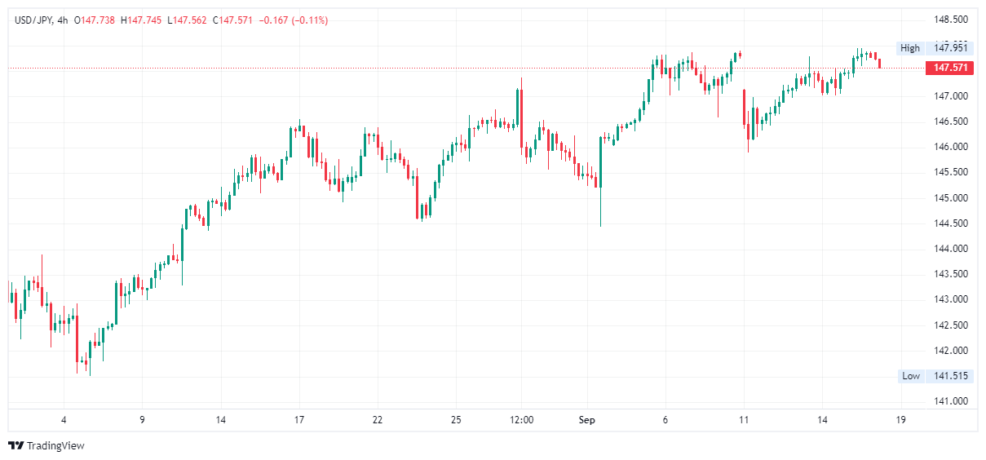Image resolution: width=986 pixels, height=460 pixels.
Task: Click the High label badge
Action: 910,48
